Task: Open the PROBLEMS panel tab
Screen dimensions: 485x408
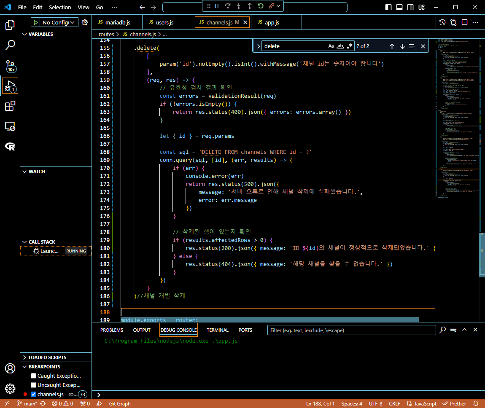Action: (112, 330)
